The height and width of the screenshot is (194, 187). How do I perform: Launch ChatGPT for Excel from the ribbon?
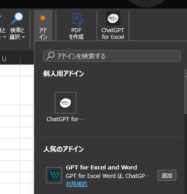click(113, 25)
